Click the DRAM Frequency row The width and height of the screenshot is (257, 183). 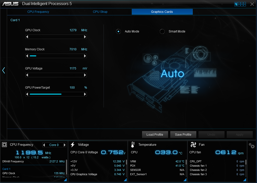[x=34, y=161]
